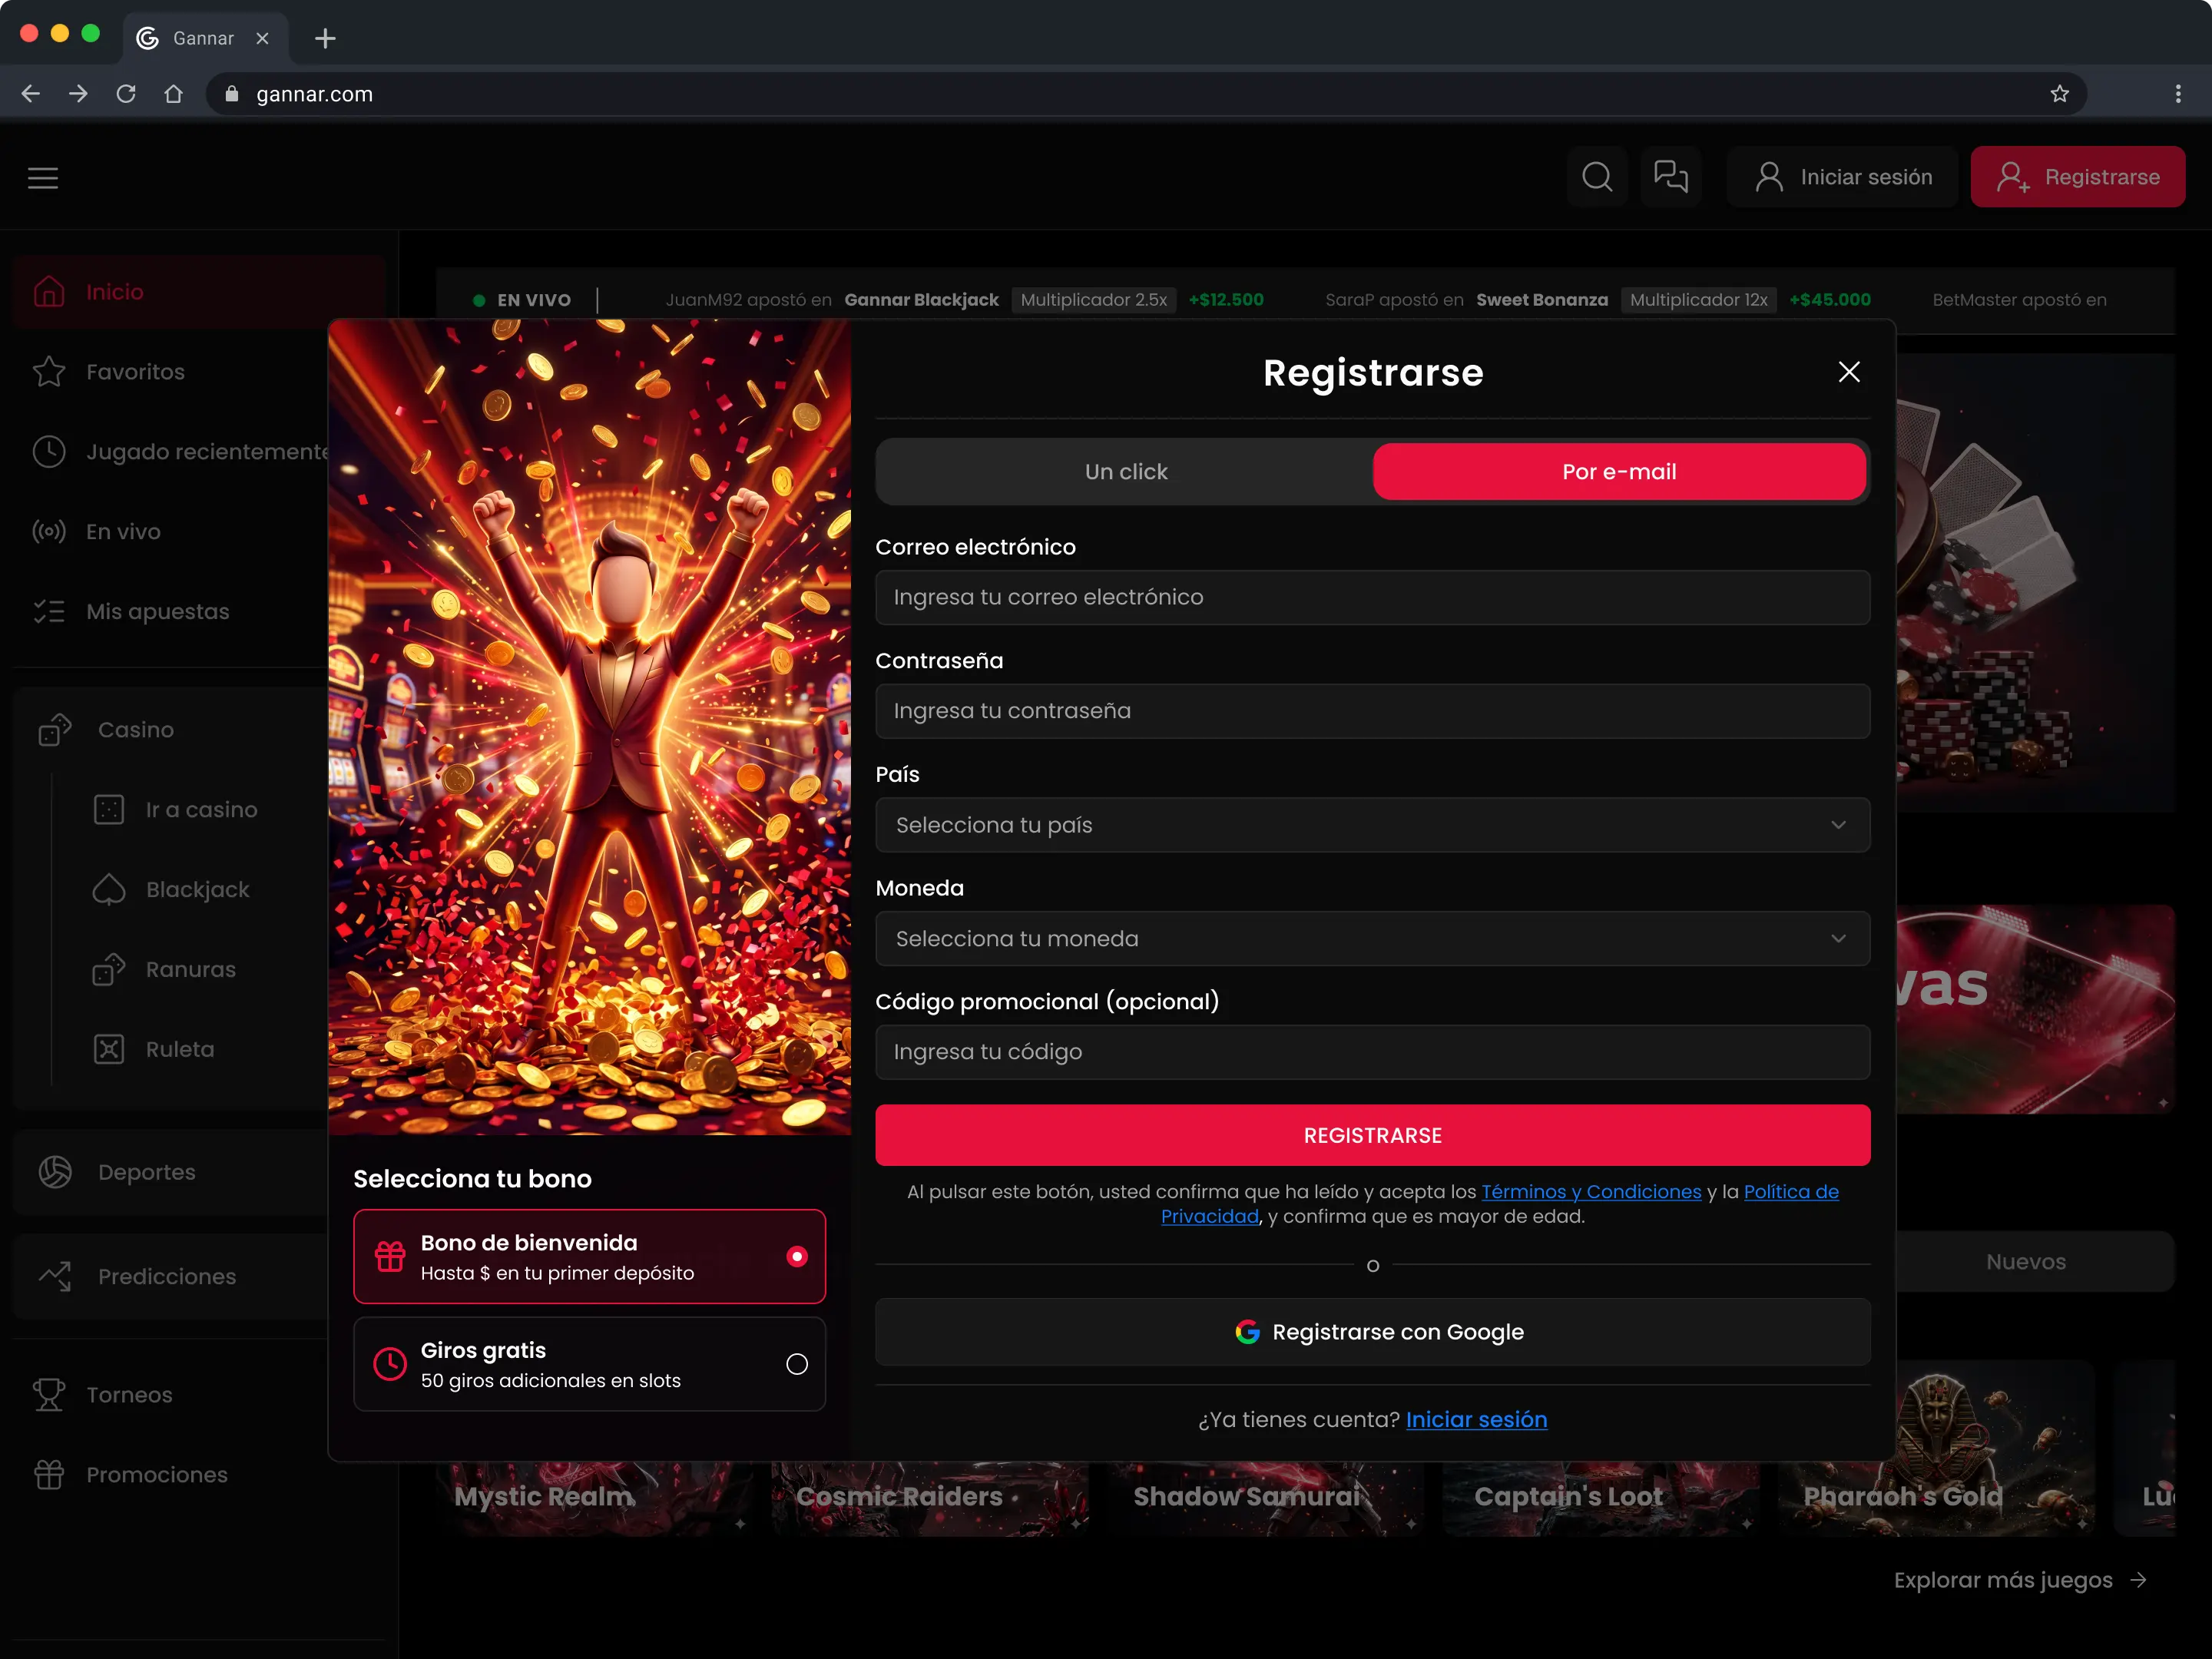The height and width of the screenshot is (1659, 2212).
Task: Click the Código promocional input field
Action: [x=1372, y=1052]
